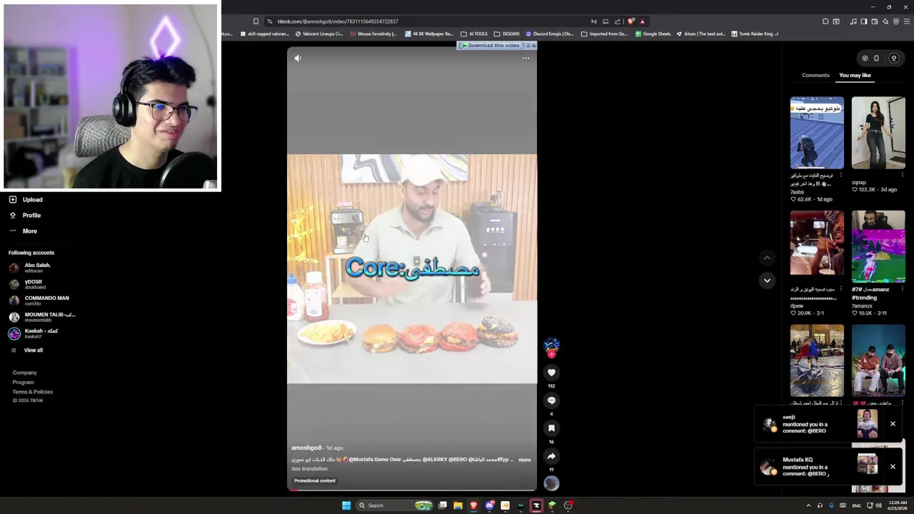Show hidden system tray icons
Screen dimensions: 914x514
[808, 505]
